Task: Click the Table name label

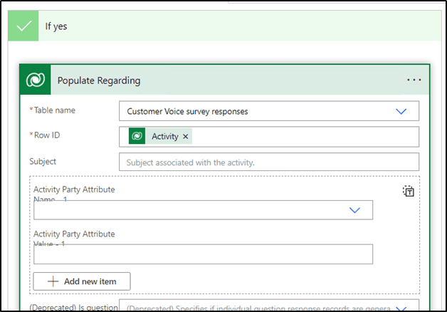Action: coord(54,110)
